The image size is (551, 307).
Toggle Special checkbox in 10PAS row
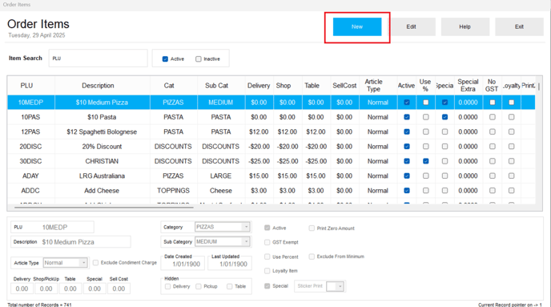[x=444, y=117]
